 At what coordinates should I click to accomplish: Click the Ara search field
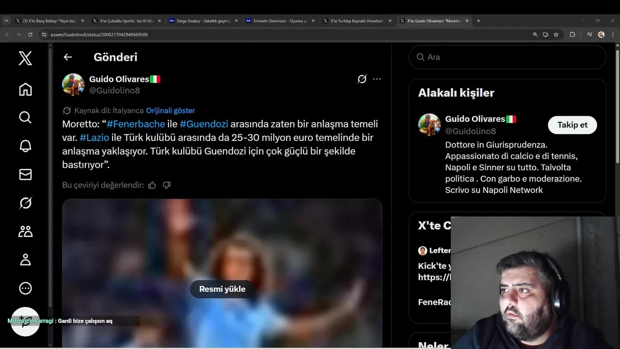(x=508, y=57)
